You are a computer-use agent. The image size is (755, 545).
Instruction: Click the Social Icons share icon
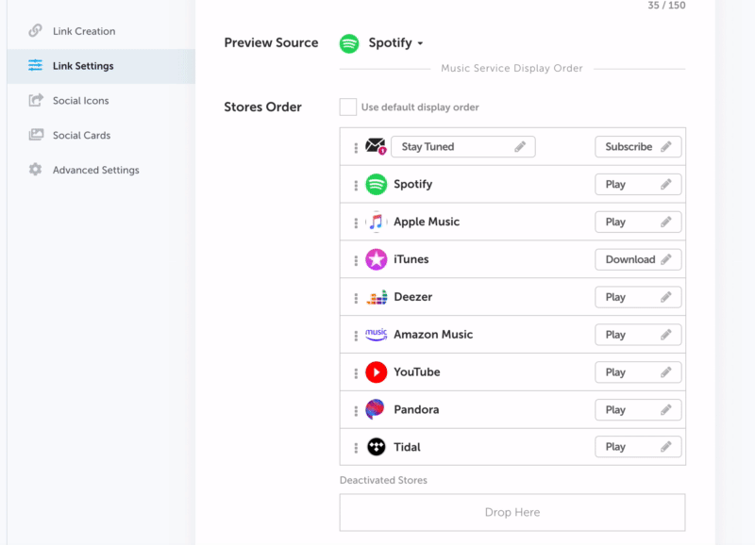36,100
